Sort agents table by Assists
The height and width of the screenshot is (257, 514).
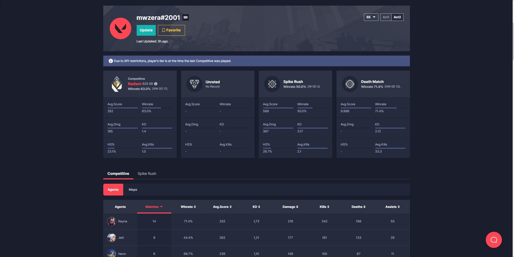393,207
